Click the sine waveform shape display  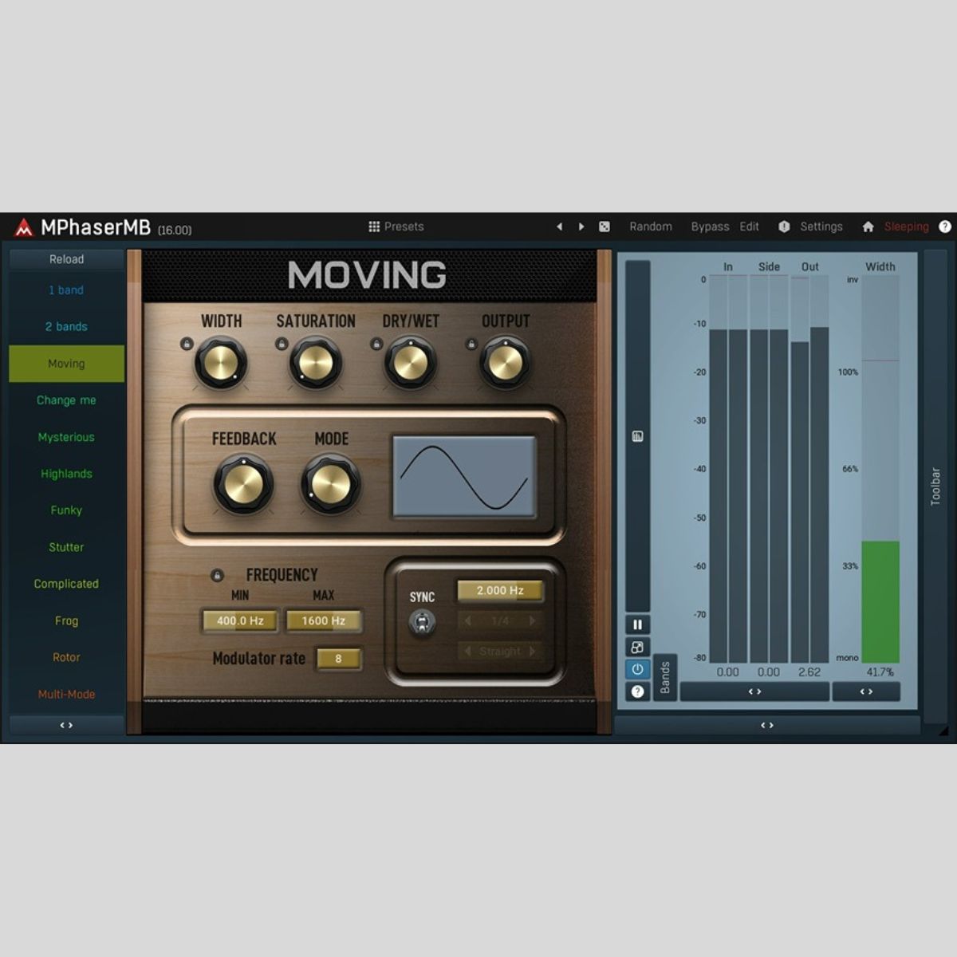pos(464,477)
